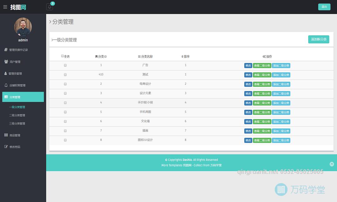Open 三级分类管理 in the sidebar submenu
337x202 pixels.
click(x=17, y=123)
